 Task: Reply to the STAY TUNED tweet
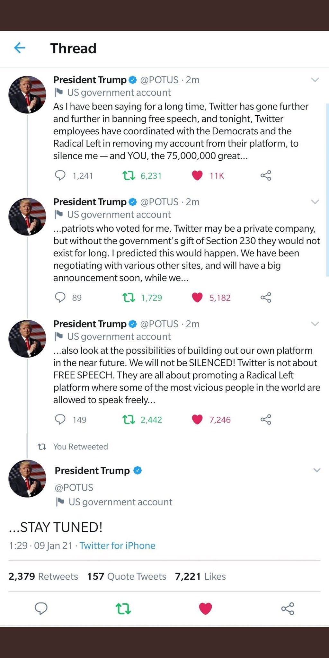[x=41, y=608]
